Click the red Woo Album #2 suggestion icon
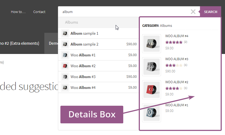The height and width of the screenshot is (135, 225). coord(65,66)
